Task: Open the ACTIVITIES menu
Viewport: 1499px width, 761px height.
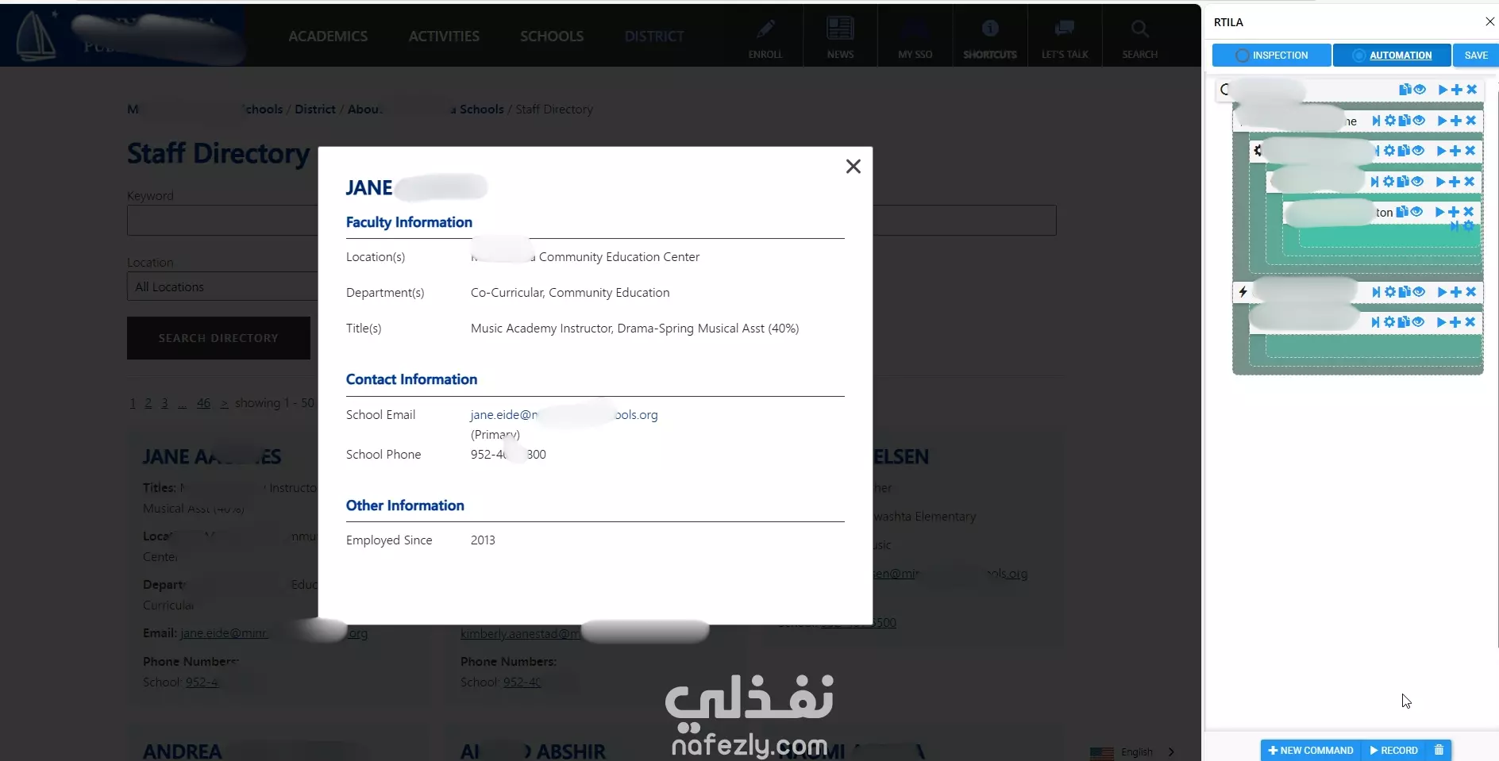Action: pos(444,37)
